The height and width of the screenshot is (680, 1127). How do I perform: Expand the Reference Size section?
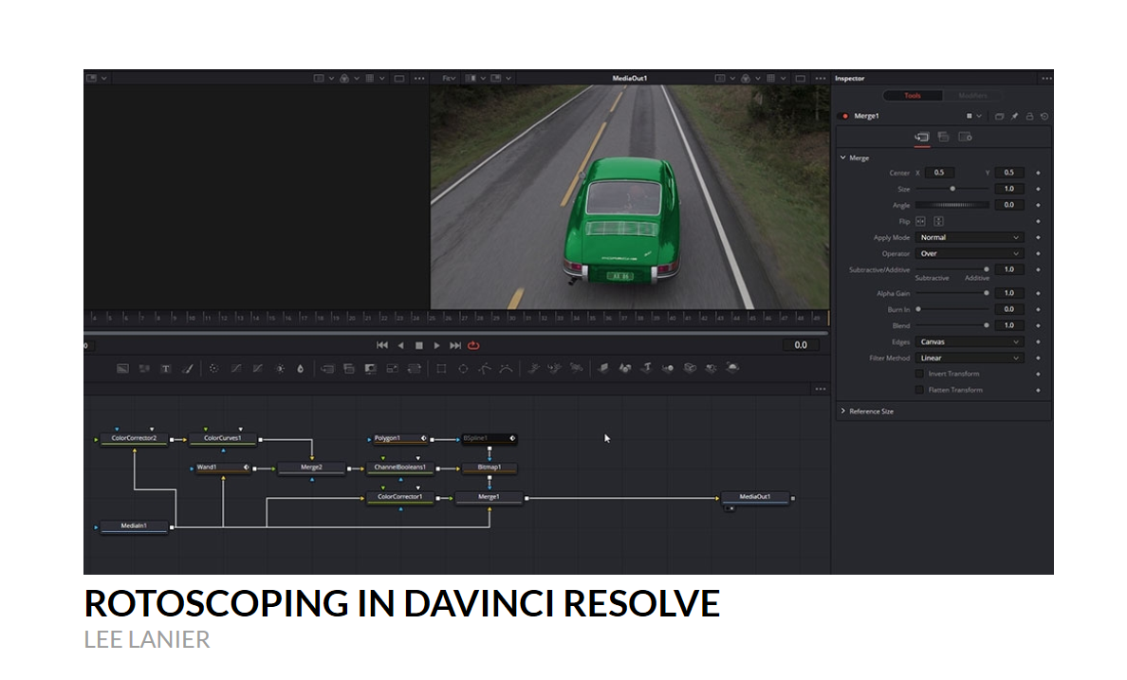point(843,412)
